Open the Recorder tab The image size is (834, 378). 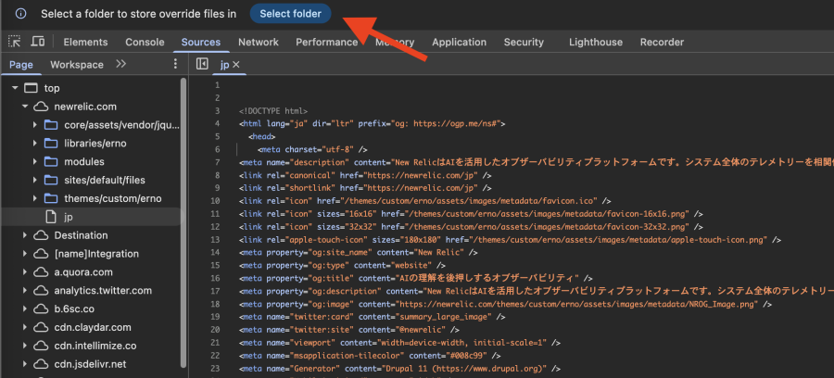pos(663,42)
